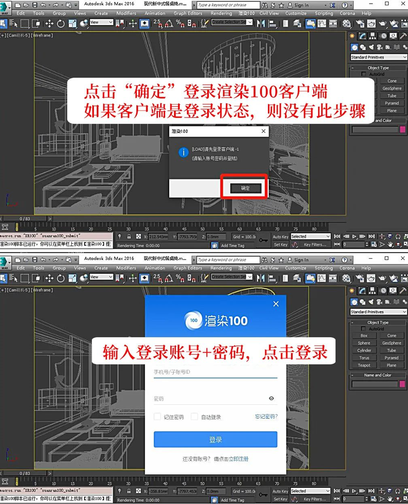Select Cameras category icon in 确定-dialog window
408x504 pixels.
click(379, 47)
